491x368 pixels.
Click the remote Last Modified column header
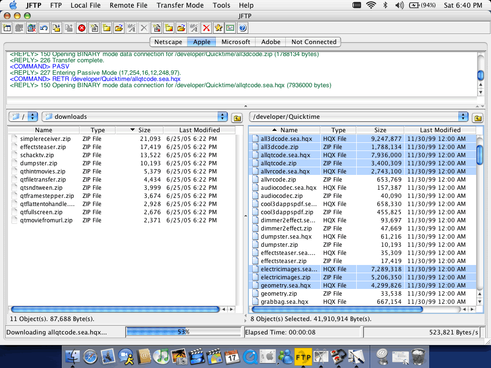(440, 130)
